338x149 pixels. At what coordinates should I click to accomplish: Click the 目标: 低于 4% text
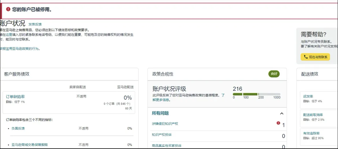point(313,101)
